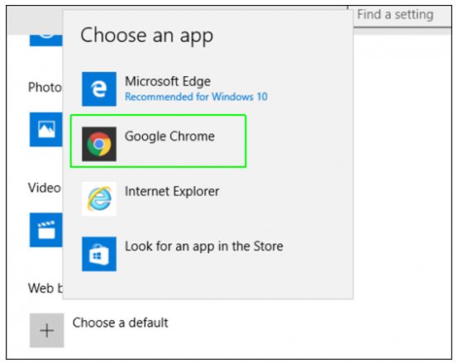Click the Photos app tile icon
Image resolution: width=458 pixels, height=363 pixels.
click(x=46, y=129)
